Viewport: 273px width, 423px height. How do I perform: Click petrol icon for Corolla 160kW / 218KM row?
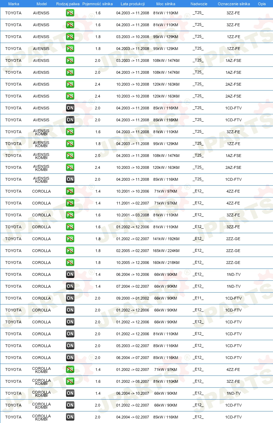(70, 263)
